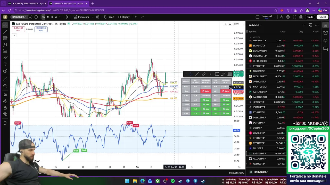
Task: Select the brush drawing tool
Action: (5, 58)
